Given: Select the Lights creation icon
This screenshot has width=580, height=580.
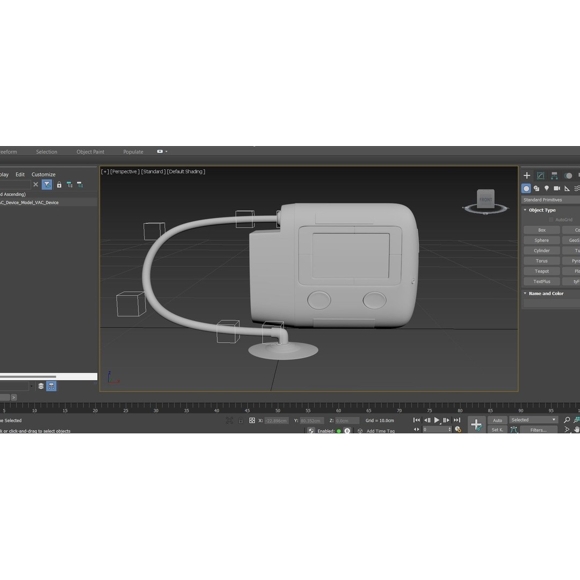Looking at the screenshot, I should click(x=546, y=188).
